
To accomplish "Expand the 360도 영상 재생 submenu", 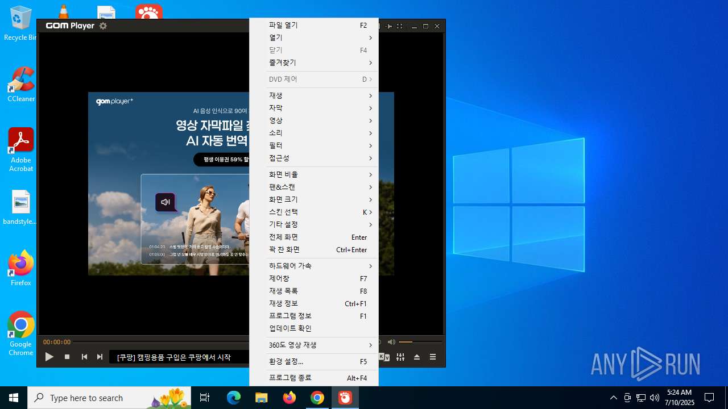I will 314,345.
